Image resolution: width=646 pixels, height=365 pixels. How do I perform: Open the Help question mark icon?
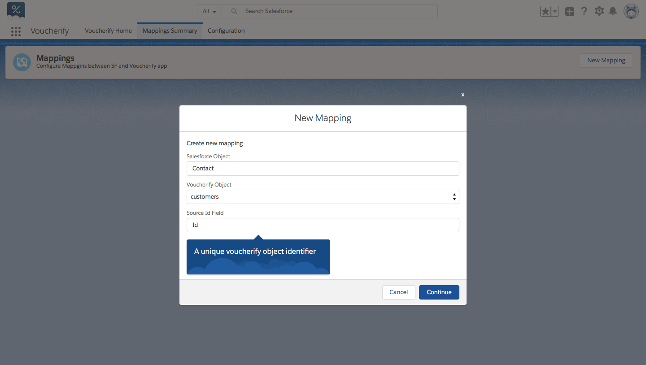click(x=584, y=11)
